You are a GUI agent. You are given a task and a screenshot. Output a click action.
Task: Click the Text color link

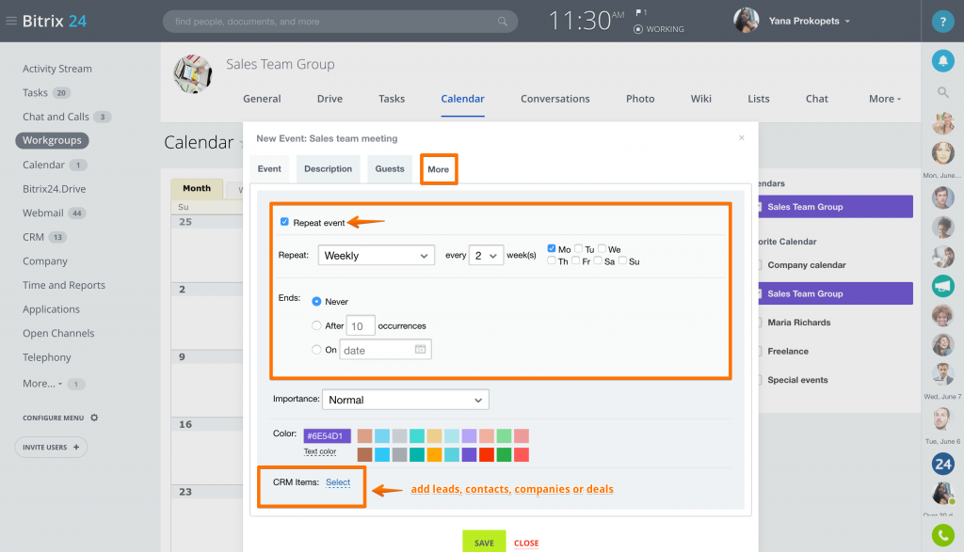click(320, 451)
